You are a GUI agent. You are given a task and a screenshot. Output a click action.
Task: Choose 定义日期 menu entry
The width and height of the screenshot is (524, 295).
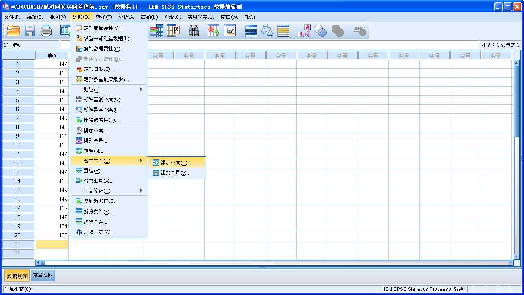click(109, 69)
